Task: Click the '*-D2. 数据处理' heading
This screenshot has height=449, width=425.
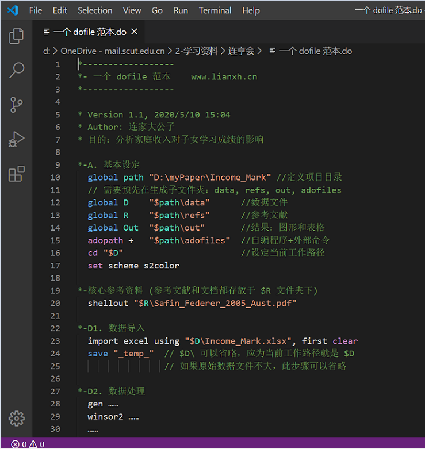Action: tap(112, 391)
